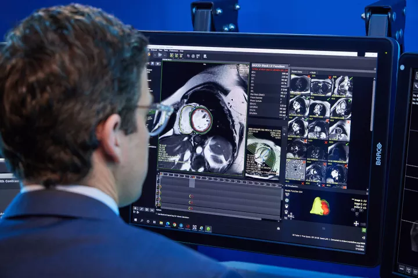Open the scout image with green slice lines

click(264, 154)
